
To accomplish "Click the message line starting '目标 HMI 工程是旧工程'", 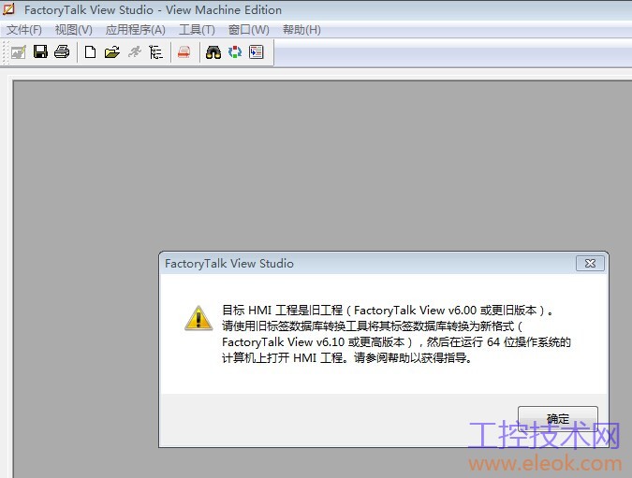I will (388, 310).
